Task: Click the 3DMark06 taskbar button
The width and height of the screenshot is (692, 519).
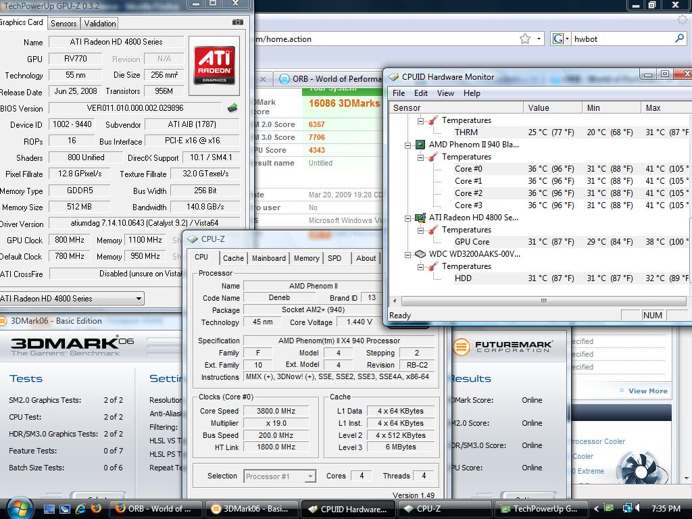Action: click(251, 509)
